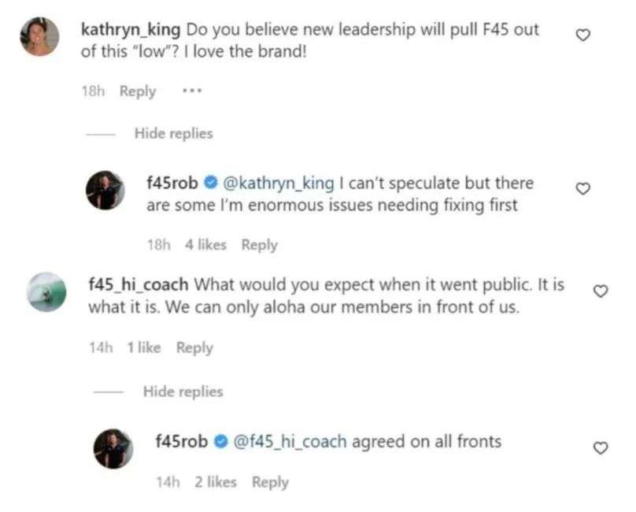Click the @f45_hi_coach mention link
636x512 pixels.
290,441
